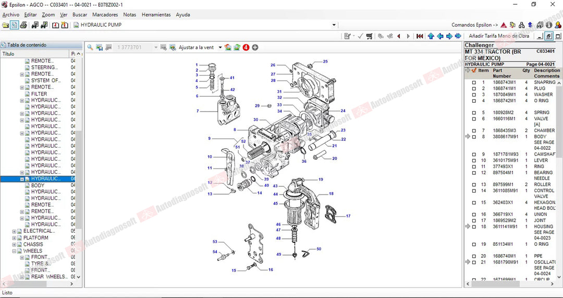Toggle the table of contents tree icon
563x298 pixels.
pyautogui.click(x=15, y=25)
